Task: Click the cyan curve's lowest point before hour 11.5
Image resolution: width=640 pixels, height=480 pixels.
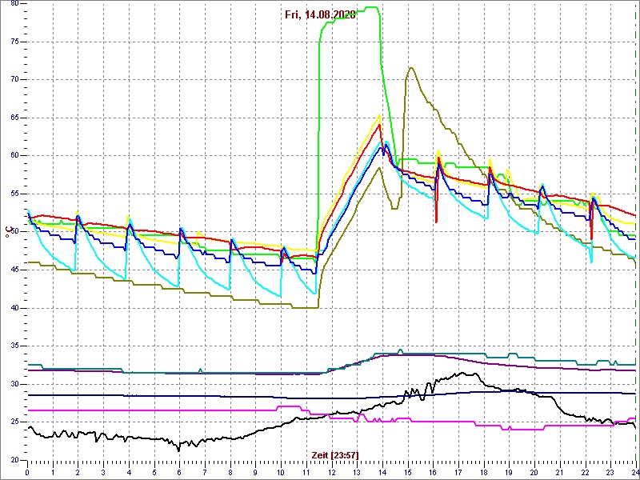Action: click(x=315, y=293)
